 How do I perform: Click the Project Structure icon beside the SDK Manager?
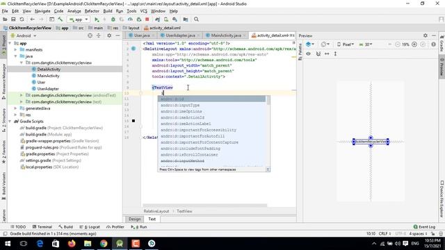pyautogui.click(x=186, y=19)
